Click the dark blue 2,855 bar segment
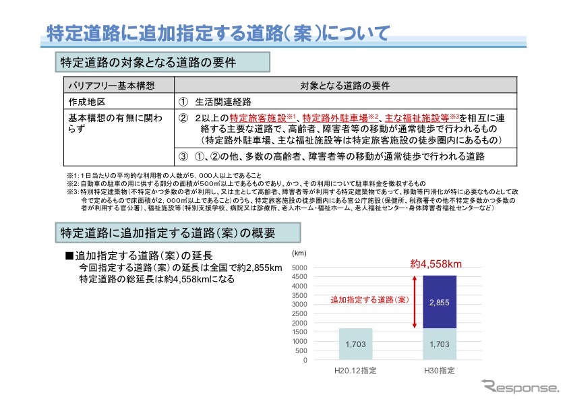 (440, 302)
